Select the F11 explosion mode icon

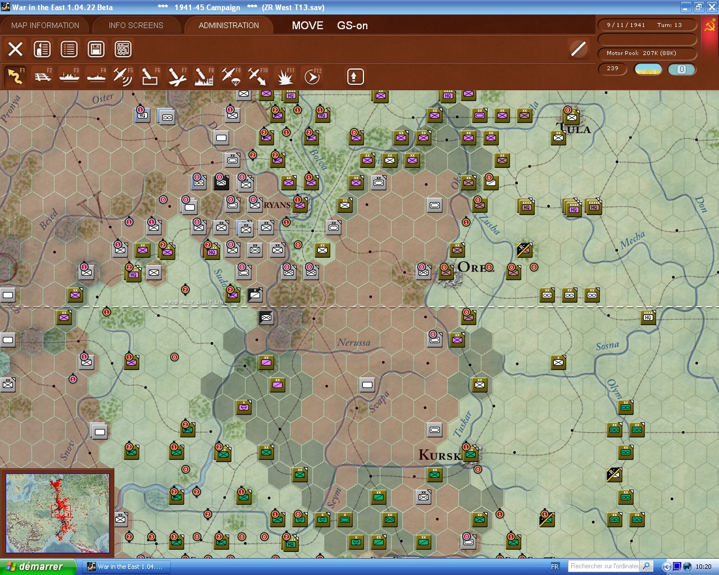(285, 76)
